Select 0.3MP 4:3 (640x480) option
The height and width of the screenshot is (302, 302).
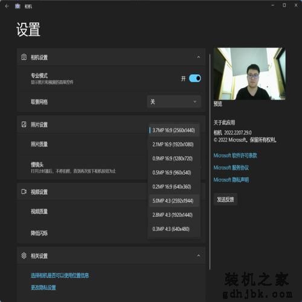point(174,229)
